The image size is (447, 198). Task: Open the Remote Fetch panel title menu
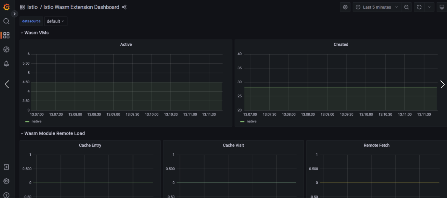(x=377, y=145)
